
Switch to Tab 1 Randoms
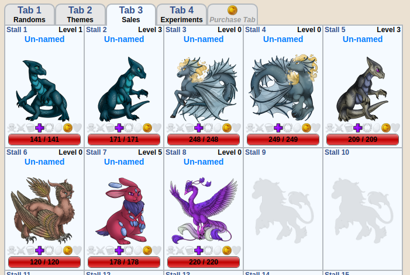pyautogui.click(x=30, y=15)
